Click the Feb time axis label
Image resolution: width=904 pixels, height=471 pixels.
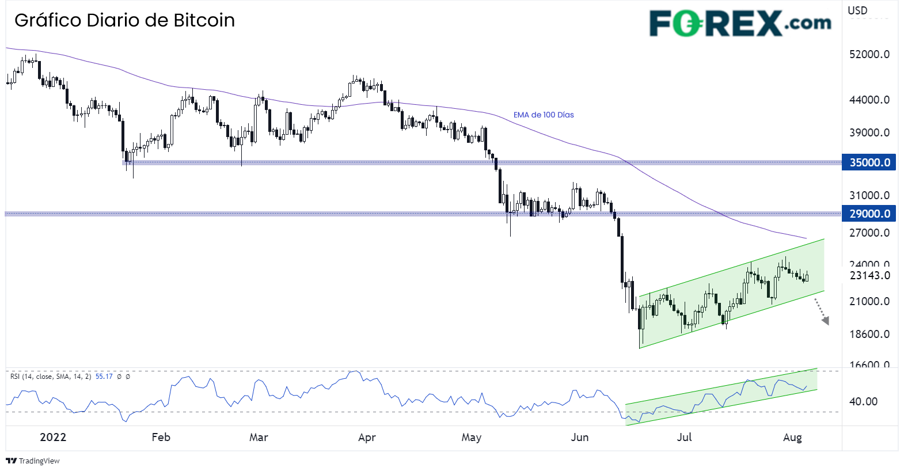pos(161,437)
